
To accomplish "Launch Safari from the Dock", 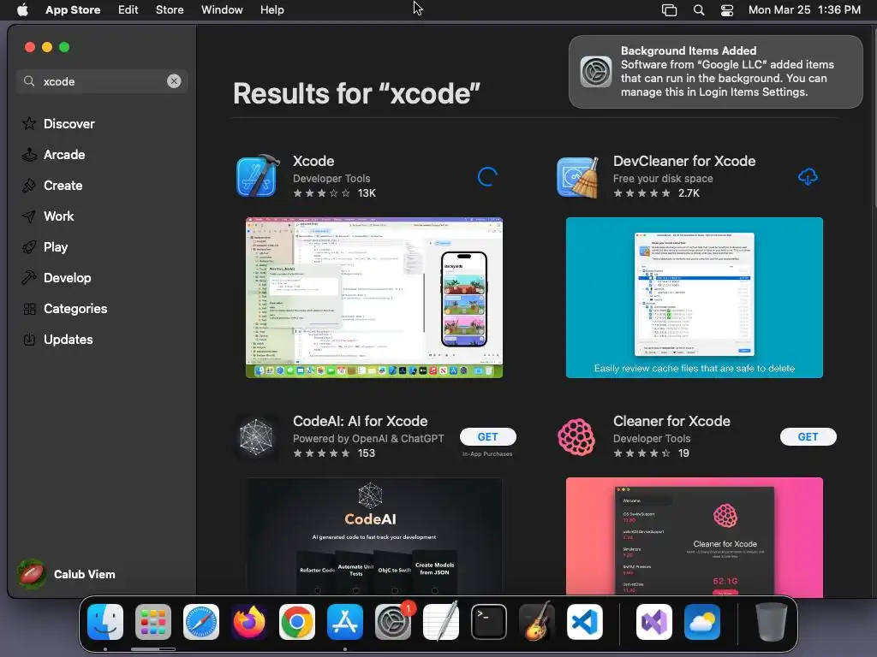I will (x=201, y=622).
